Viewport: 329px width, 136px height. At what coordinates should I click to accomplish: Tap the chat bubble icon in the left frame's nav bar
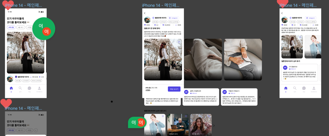pos(29,88)
